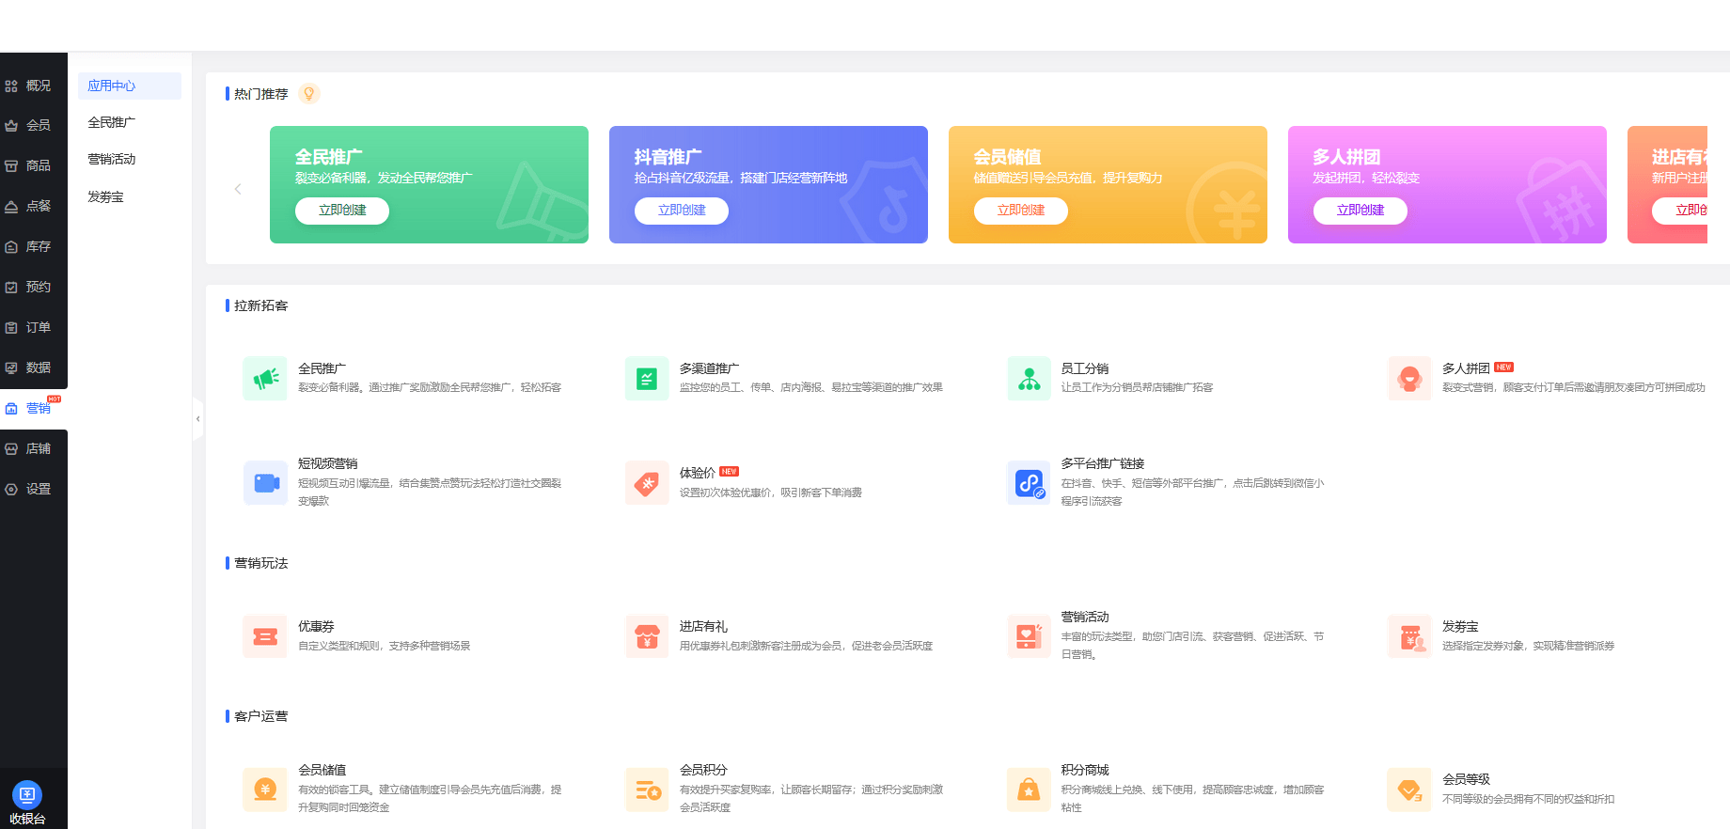Collapse the sidebar submenu panel handle
Viewport: 1730px width, 829px height.
[x=197, y=419]
